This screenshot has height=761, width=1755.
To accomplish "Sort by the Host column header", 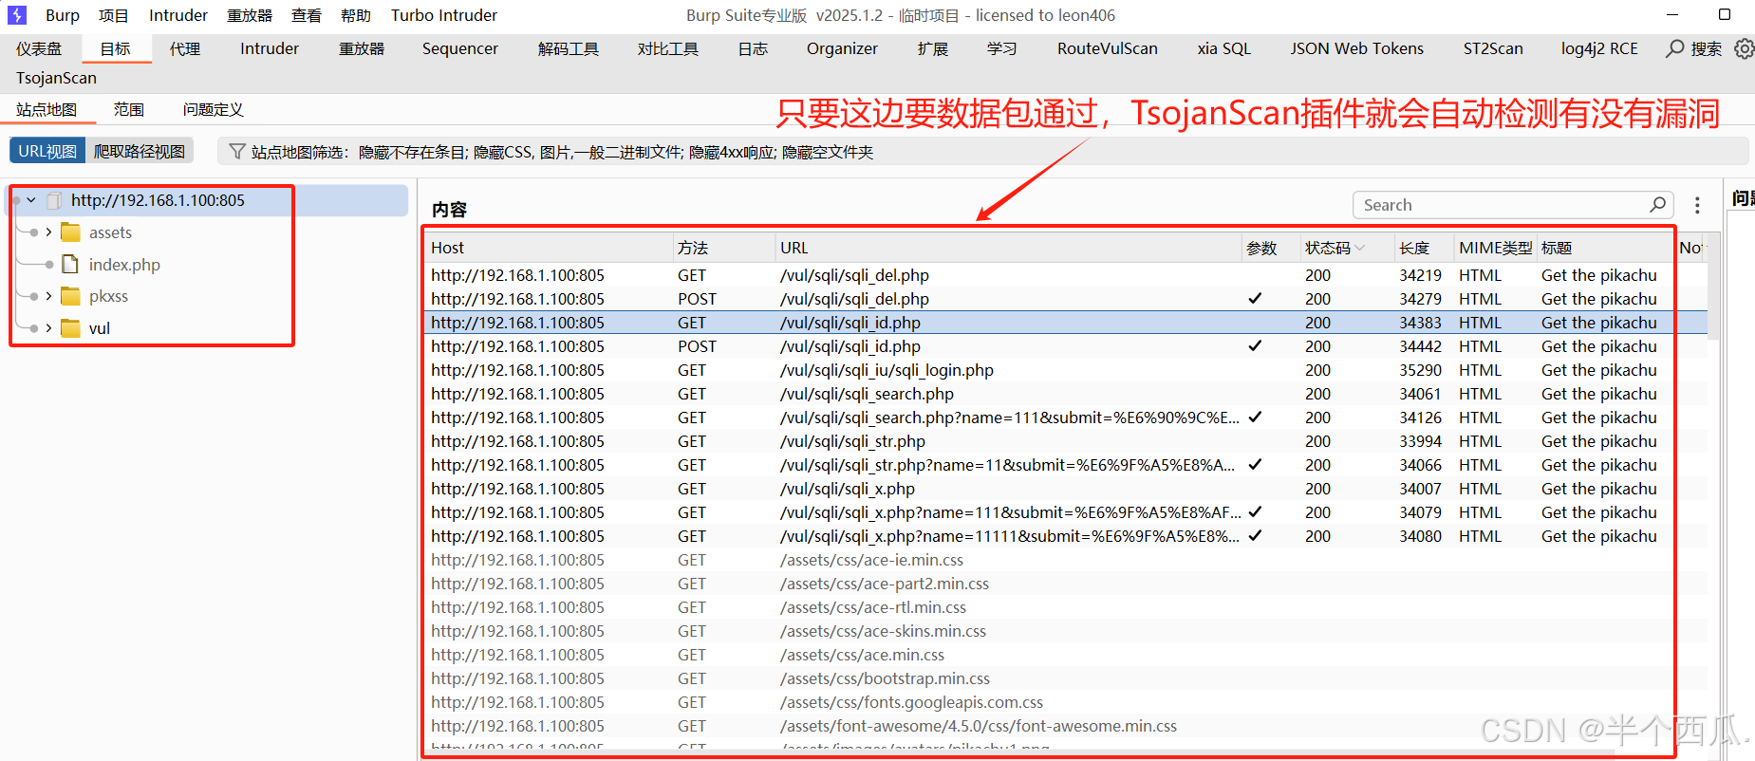I will (549, 248).
